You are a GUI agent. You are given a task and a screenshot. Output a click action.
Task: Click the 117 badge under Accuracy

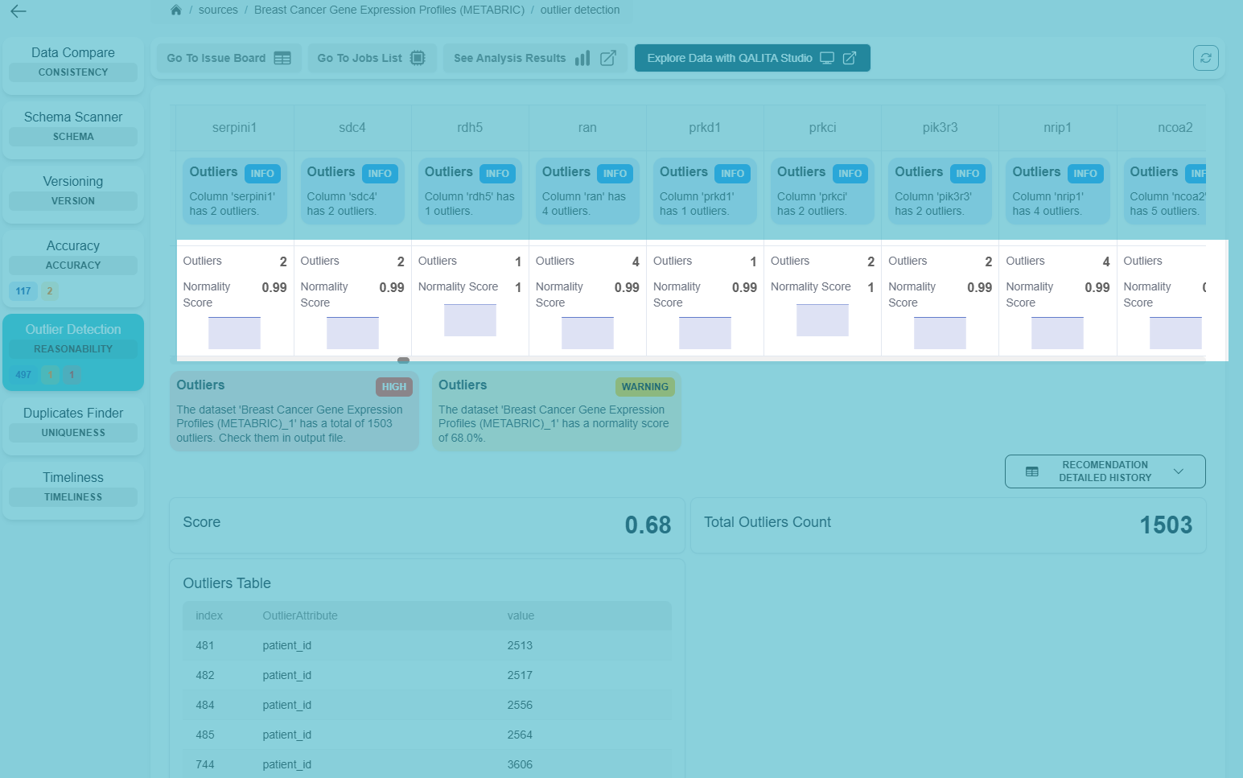23,291
